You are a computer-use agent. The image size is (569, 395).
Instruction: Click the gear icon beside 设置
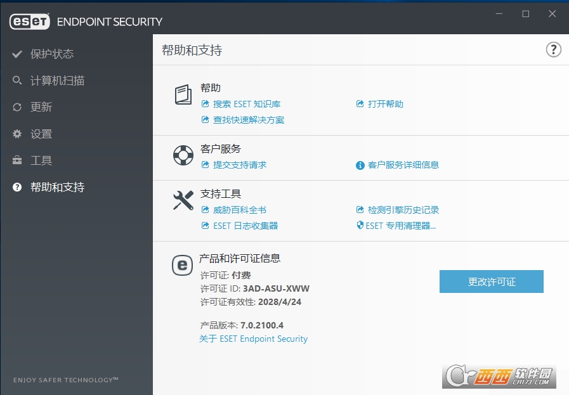pyautogui.click(x=17, y=134)
